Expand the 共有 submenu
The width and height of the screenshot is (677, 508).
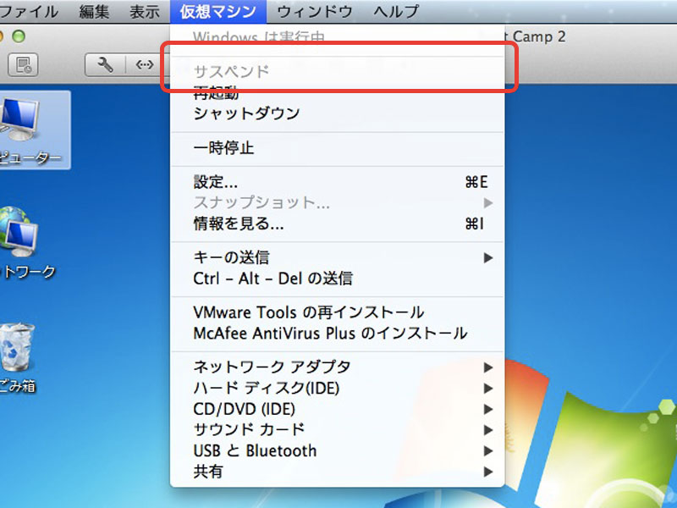tap(337, 472)
